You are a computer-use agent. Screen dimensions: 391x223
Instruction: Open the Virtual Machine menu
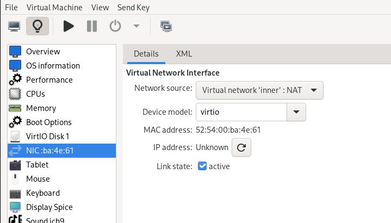click(54, 8)
